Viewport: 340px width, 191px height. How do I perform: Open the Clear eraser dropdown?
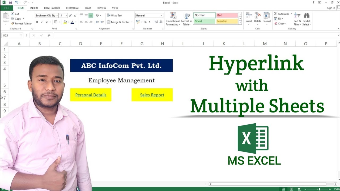[x=280, y=24]
